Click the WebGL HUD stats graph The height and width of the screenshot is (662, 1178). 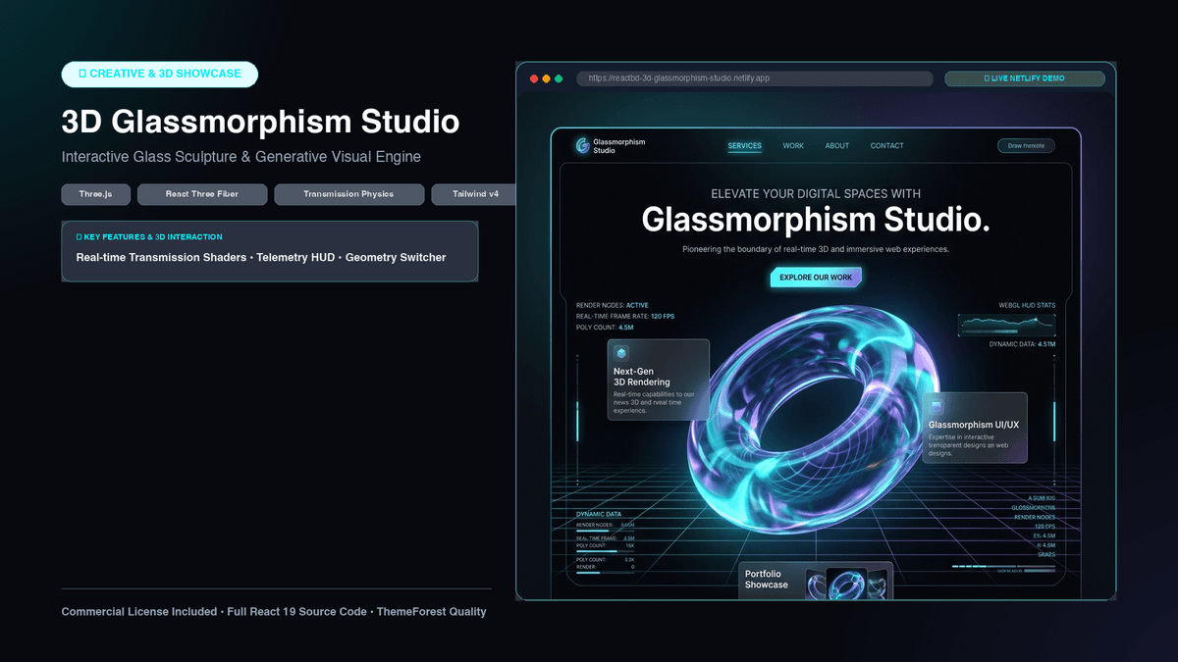1006,326
